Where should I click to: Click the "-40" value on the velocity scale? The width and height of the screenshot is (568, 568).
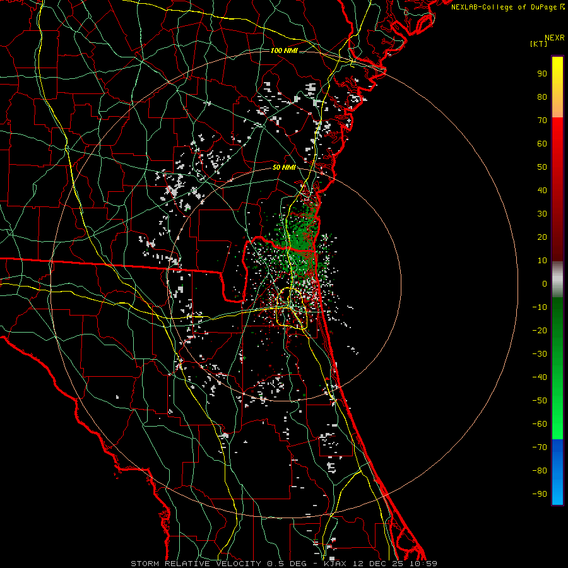540,377
